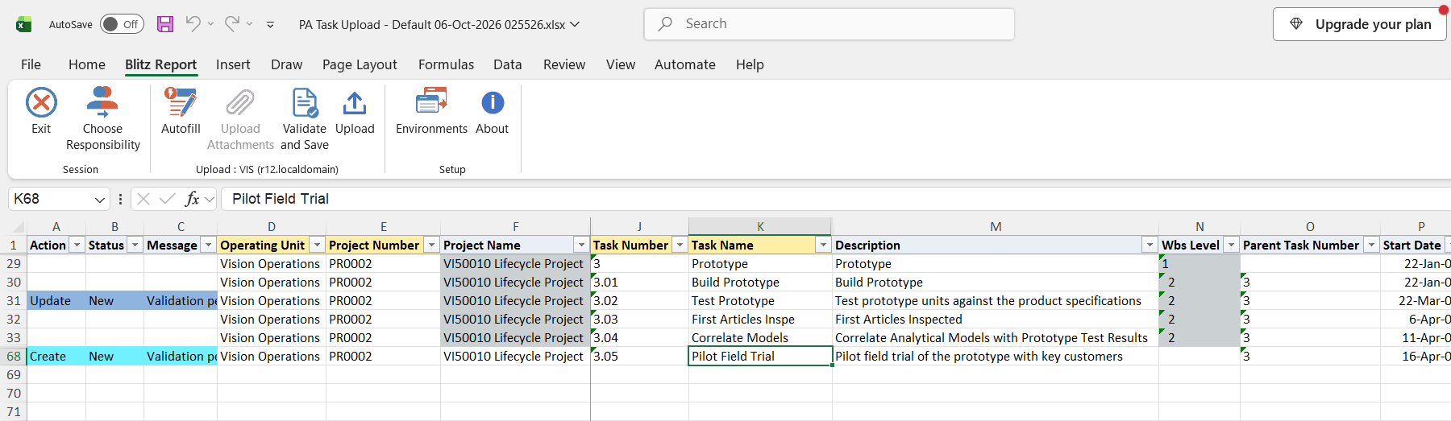Open the Wbs Level filter dropdown

click(1232, 245)
